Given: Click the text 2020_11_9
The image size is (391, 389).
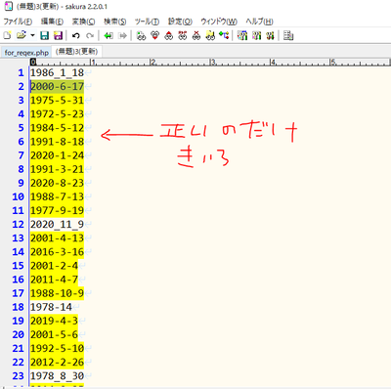Looking at the screenshot, I should 57,224.
